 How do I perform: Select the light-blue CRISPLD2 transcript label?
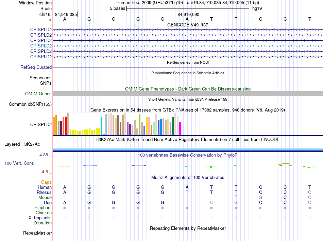pos(41,46)
